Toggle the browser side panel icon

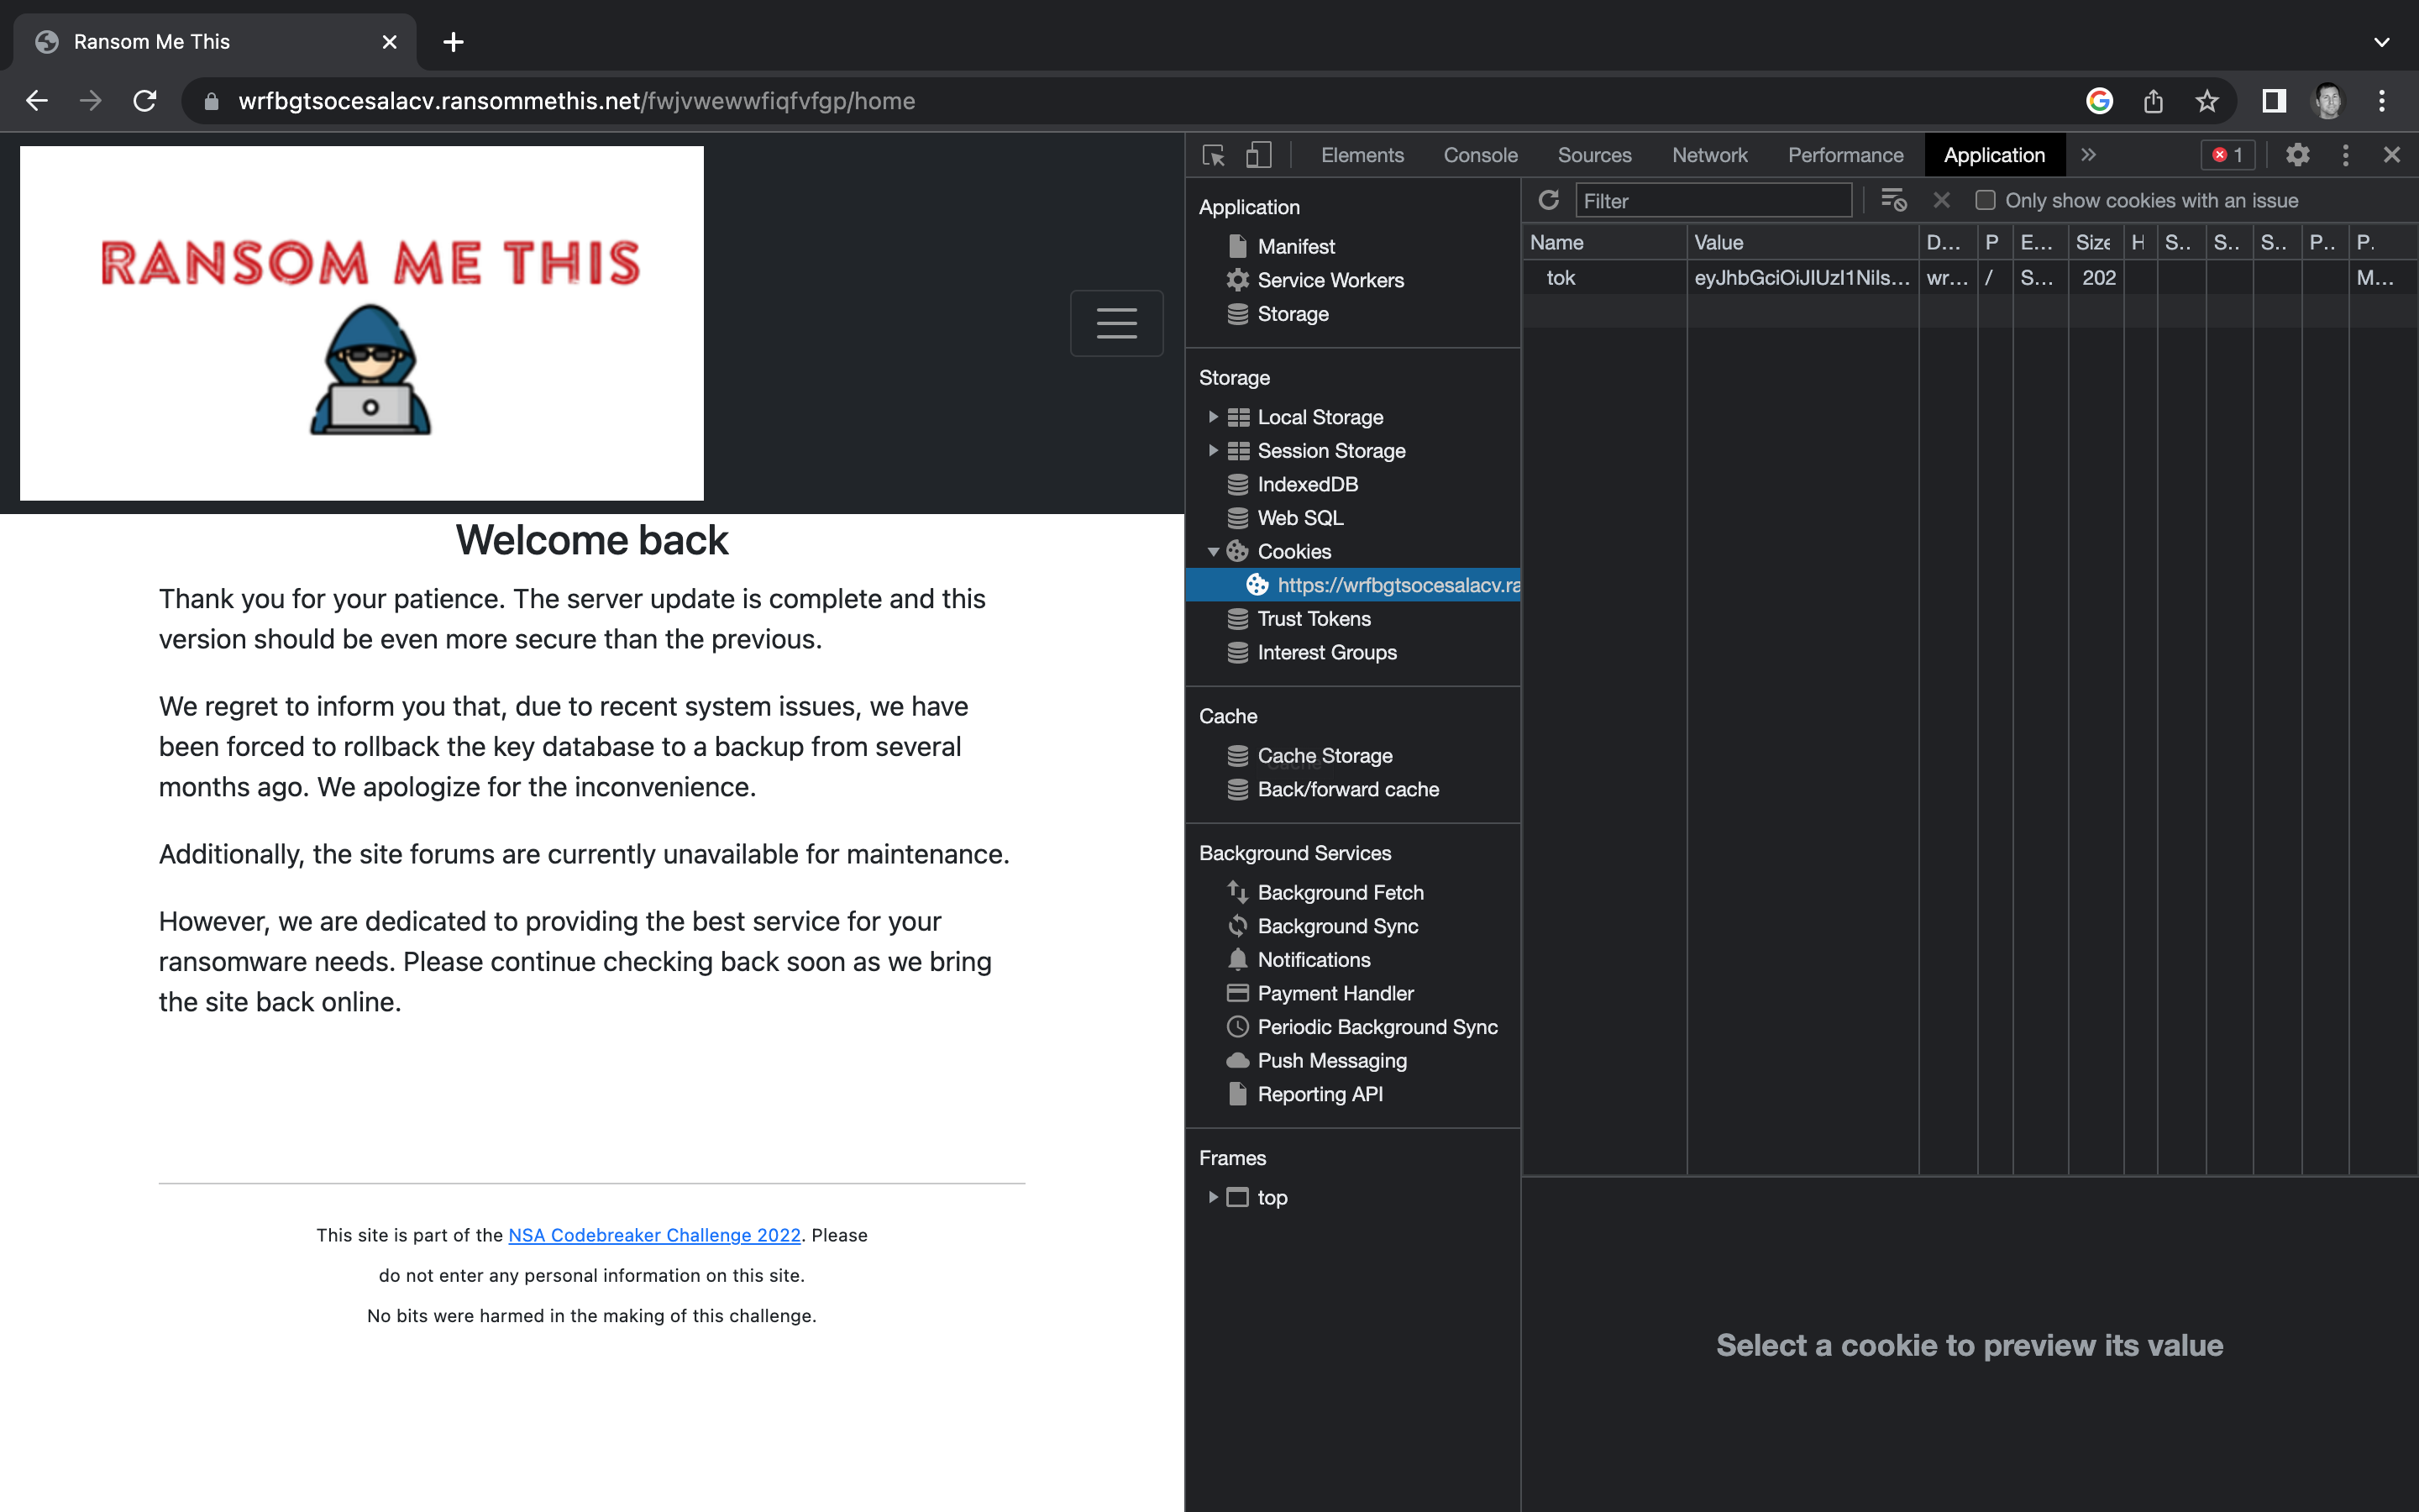tap(2274, 101)
